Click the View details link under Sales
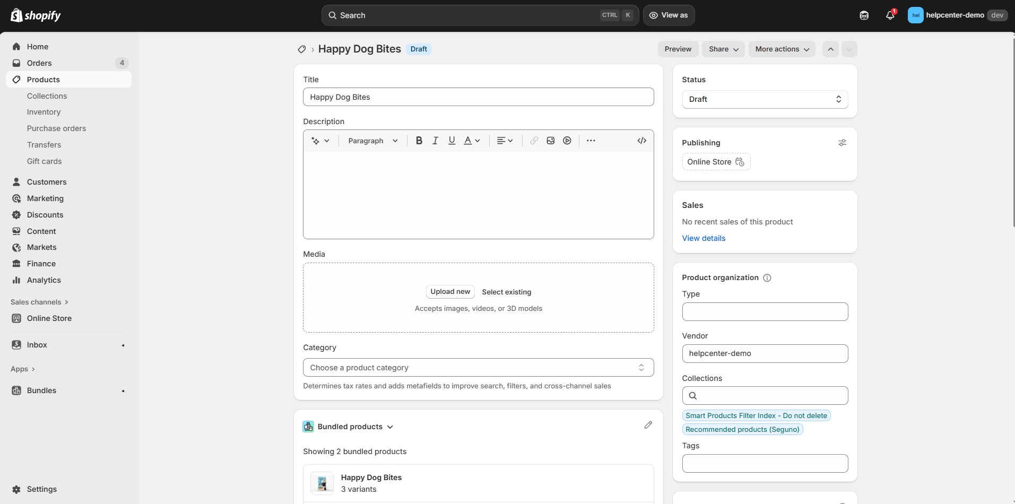The height and width of the screenshot is (504, 1015). coord(703,238)
